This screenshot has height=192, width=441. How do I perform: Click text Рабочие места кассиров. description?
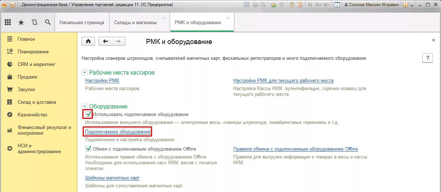click(113, 88)
